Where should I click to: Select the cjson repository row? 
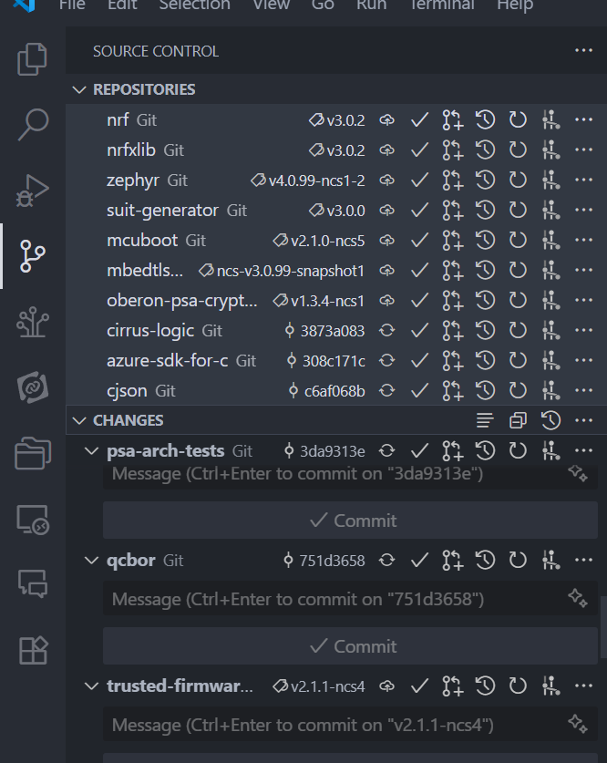(336, 390)
